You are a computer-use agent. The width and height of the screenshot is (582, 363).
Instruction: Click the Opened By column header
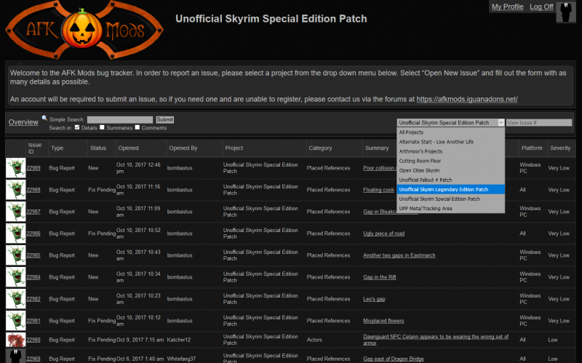[183, 148]
